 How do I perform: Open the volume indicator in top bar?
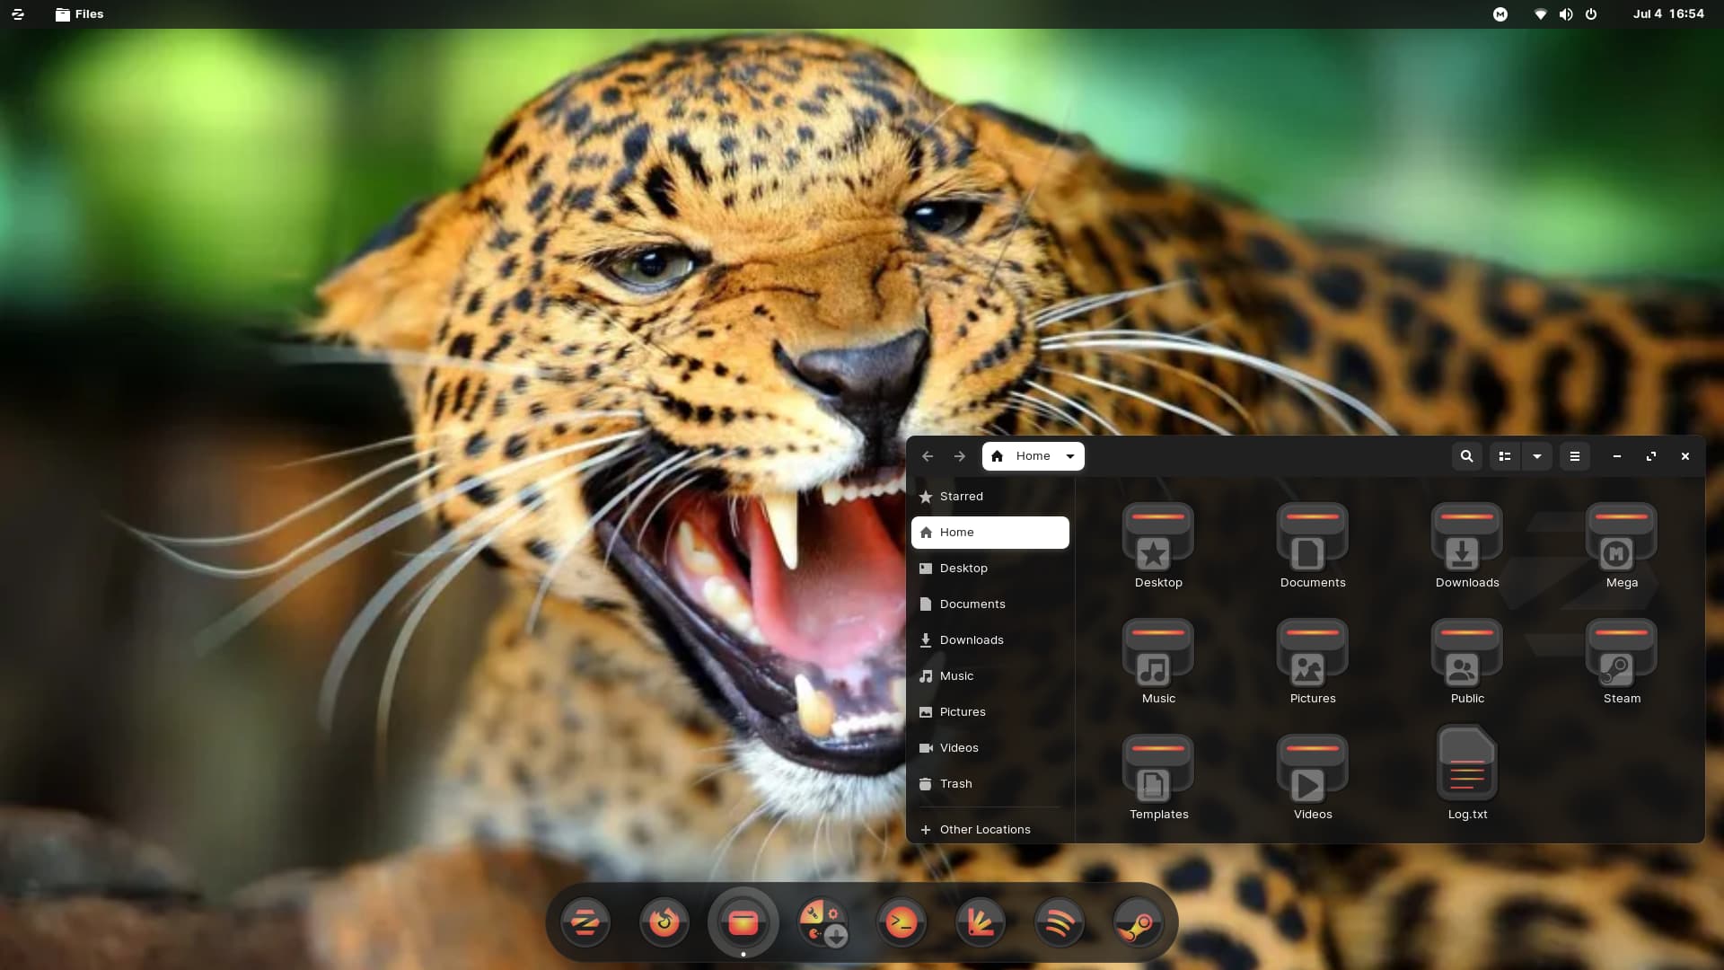point(1566,14)
